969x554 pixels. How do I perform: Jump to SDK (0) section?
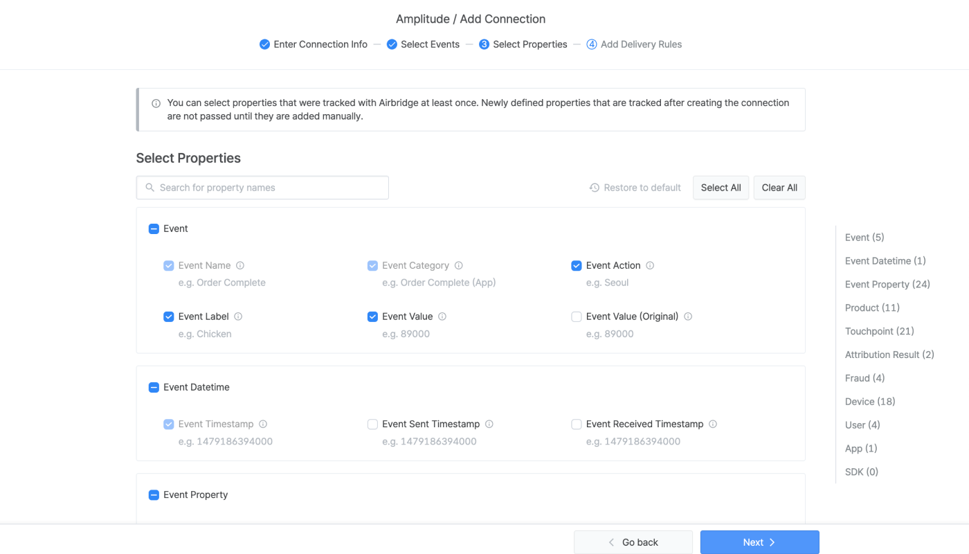coord(862,472)
